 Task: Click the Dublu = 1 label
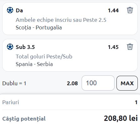[x=14, y=83]
